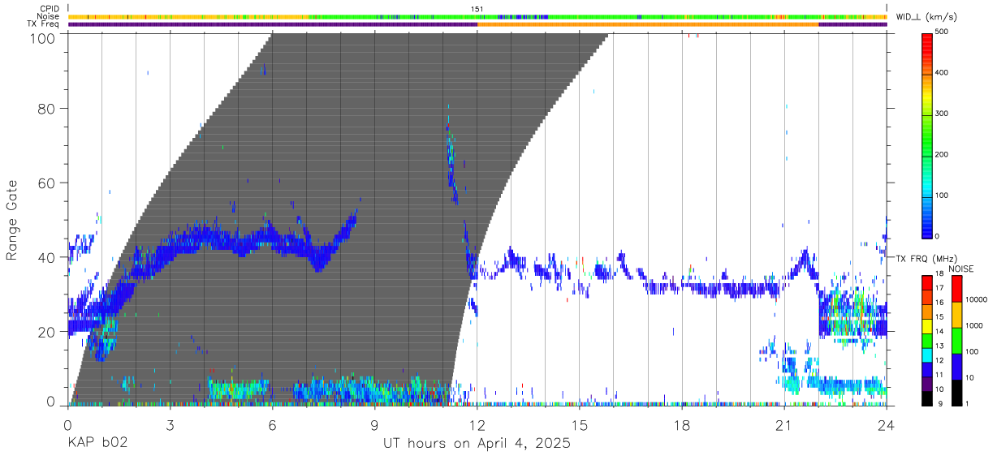Click range gate tick label 80

(47, 108)
